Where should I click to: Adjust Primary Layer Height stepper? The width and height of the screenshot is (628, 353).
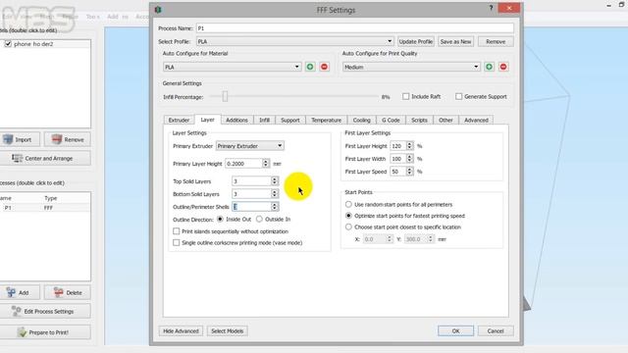[x=266, y=164]
